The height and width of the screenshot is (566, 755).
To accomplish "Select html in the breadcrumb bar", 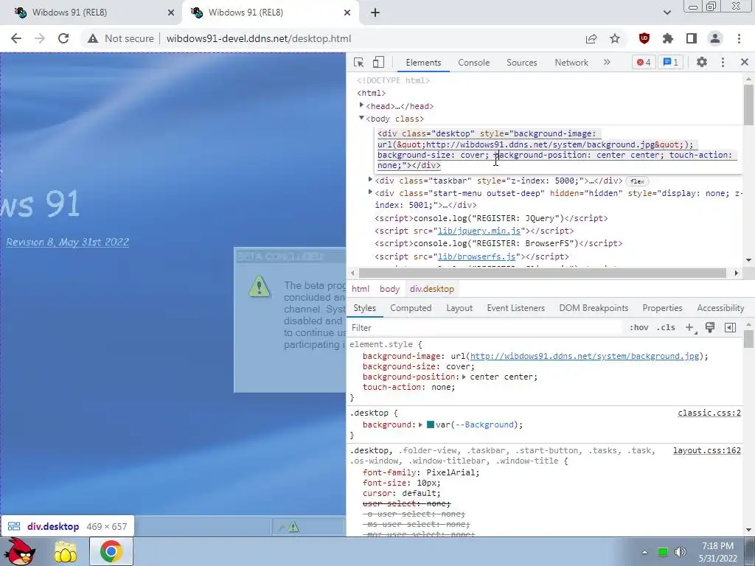I will [360, 289].
